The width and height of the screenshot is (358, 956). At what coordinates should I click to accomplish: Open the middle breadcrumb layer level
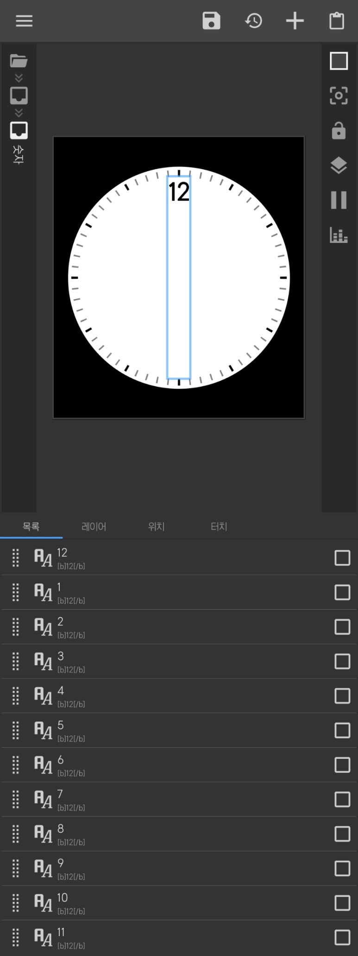19,96
